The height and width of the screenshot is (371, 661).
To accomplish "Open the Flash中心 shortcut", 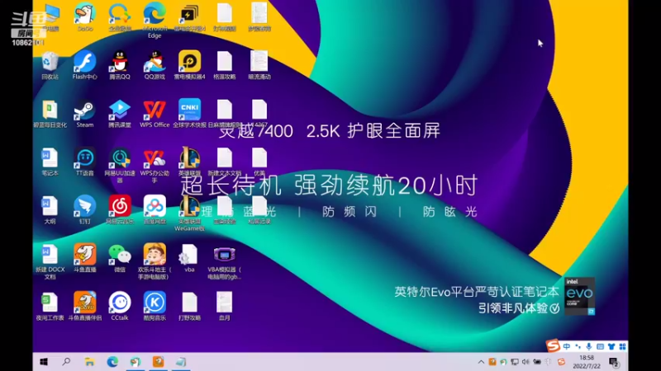I will pyautogui.click(x=85, y=65).
